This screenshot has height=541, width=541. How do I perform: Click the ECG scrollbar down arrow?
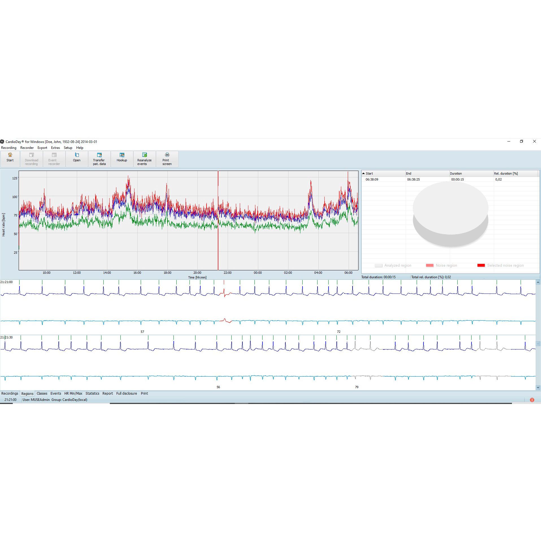pos(538,388)
